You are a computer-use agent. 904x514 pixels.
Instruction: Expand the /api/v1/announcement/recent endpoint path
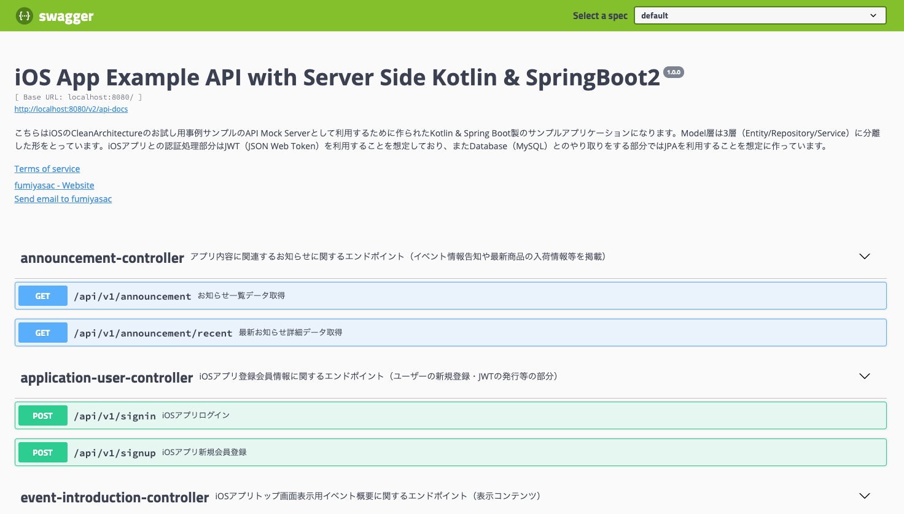pyautogui.click(x=153, y=333)
